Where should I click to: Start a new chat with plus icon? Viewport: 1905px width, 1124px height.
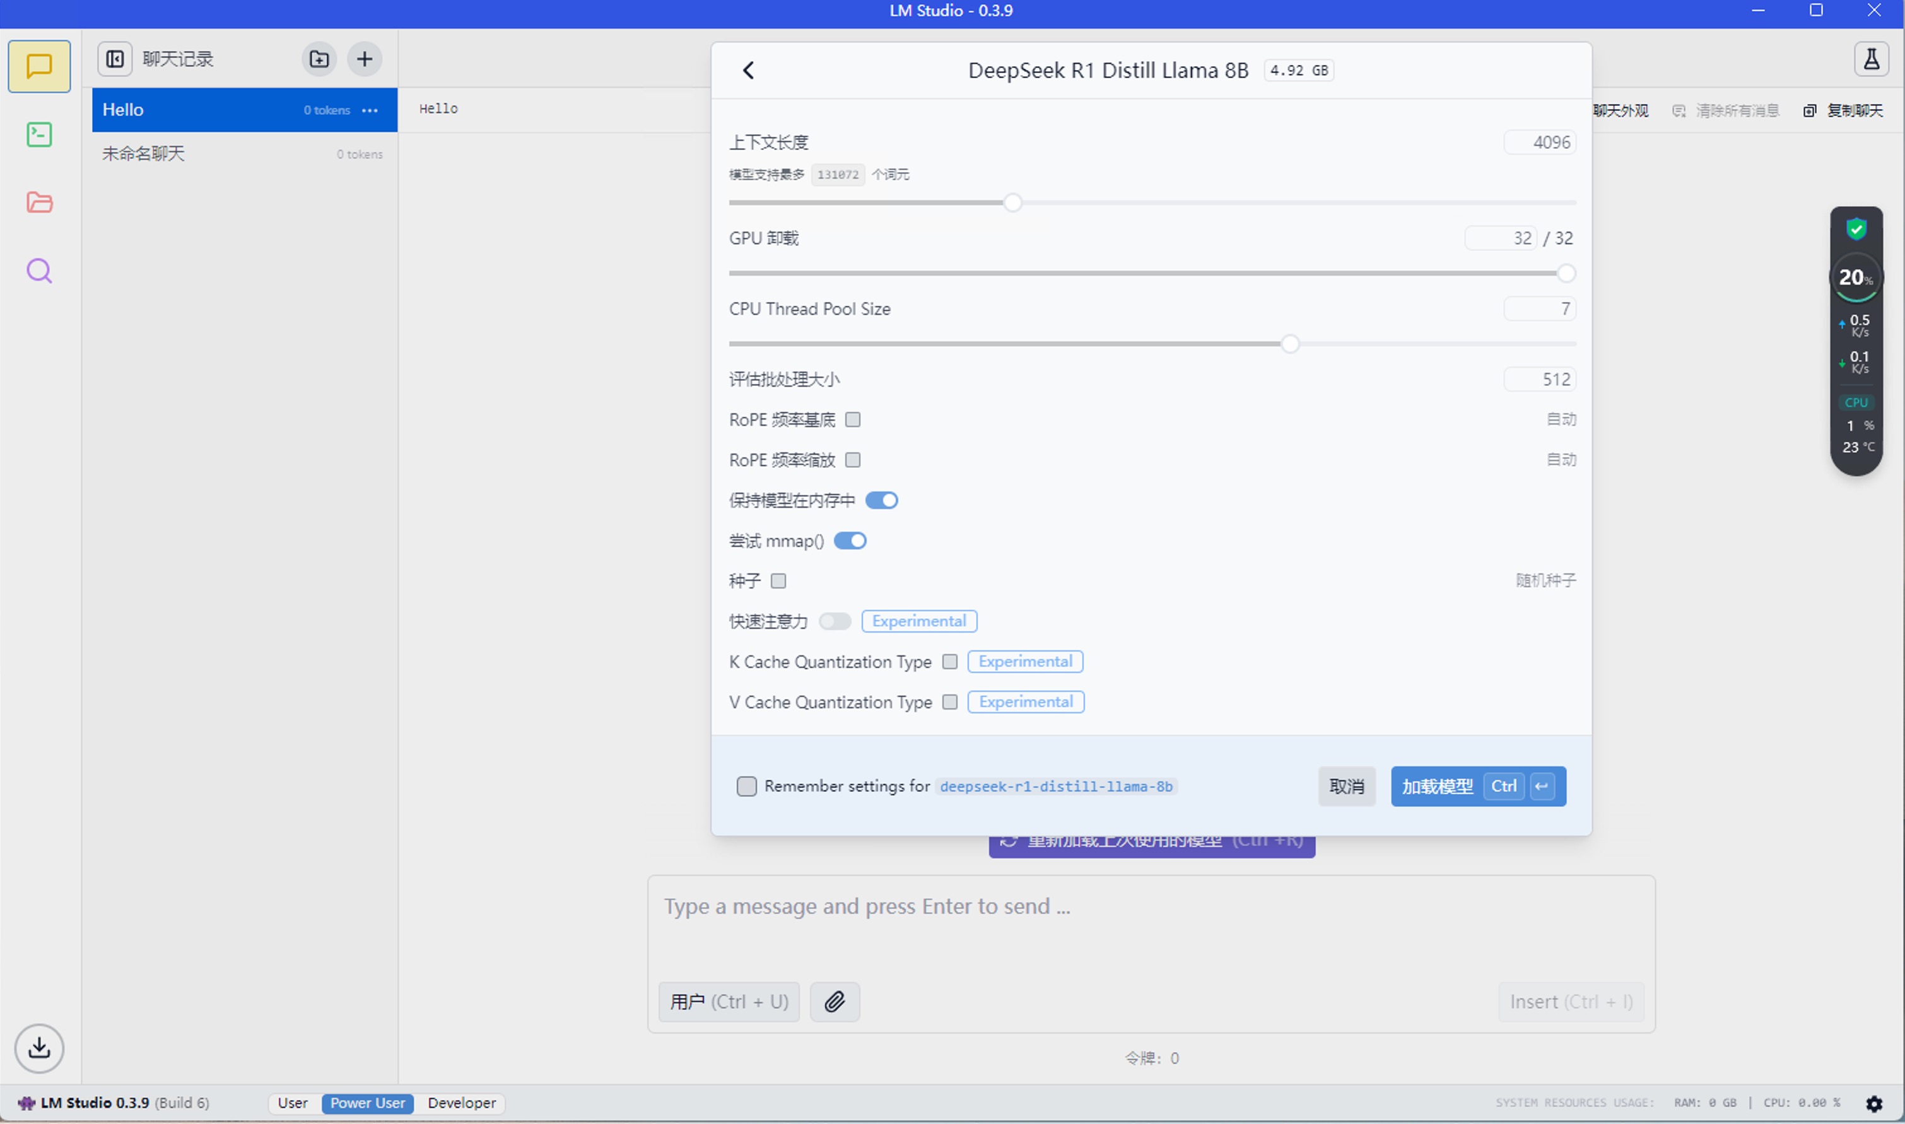tap(365, 59)
